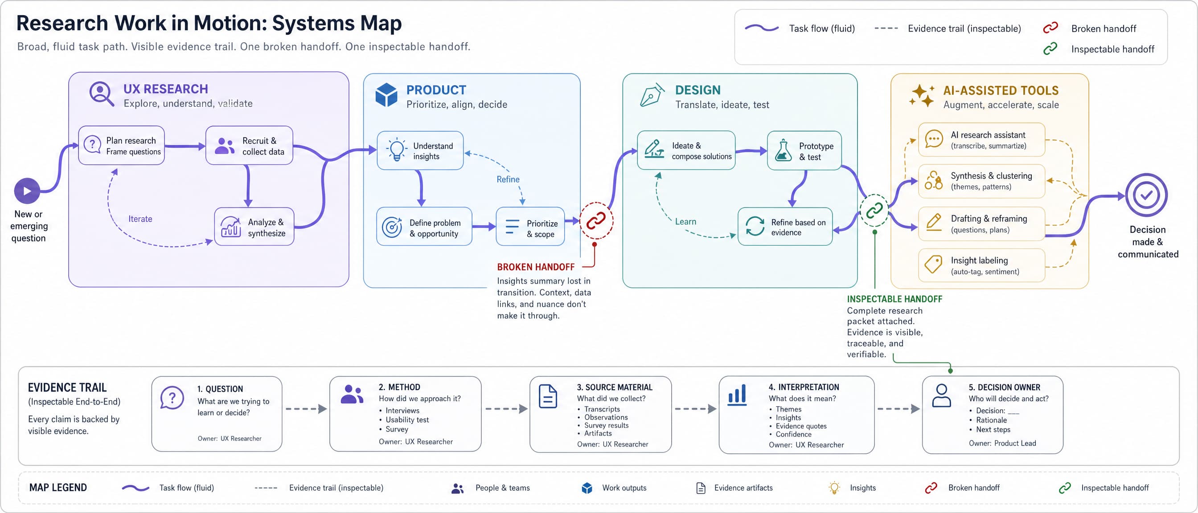Click the 'MAP LEGEND' label
This screenshot has height=513, width=1198.
(57, 488)
